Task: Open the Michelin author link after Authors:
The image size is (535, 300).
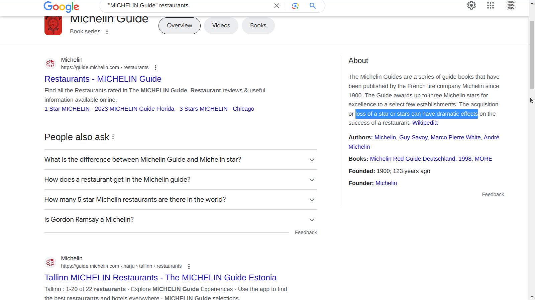Action: coord(385,138)
